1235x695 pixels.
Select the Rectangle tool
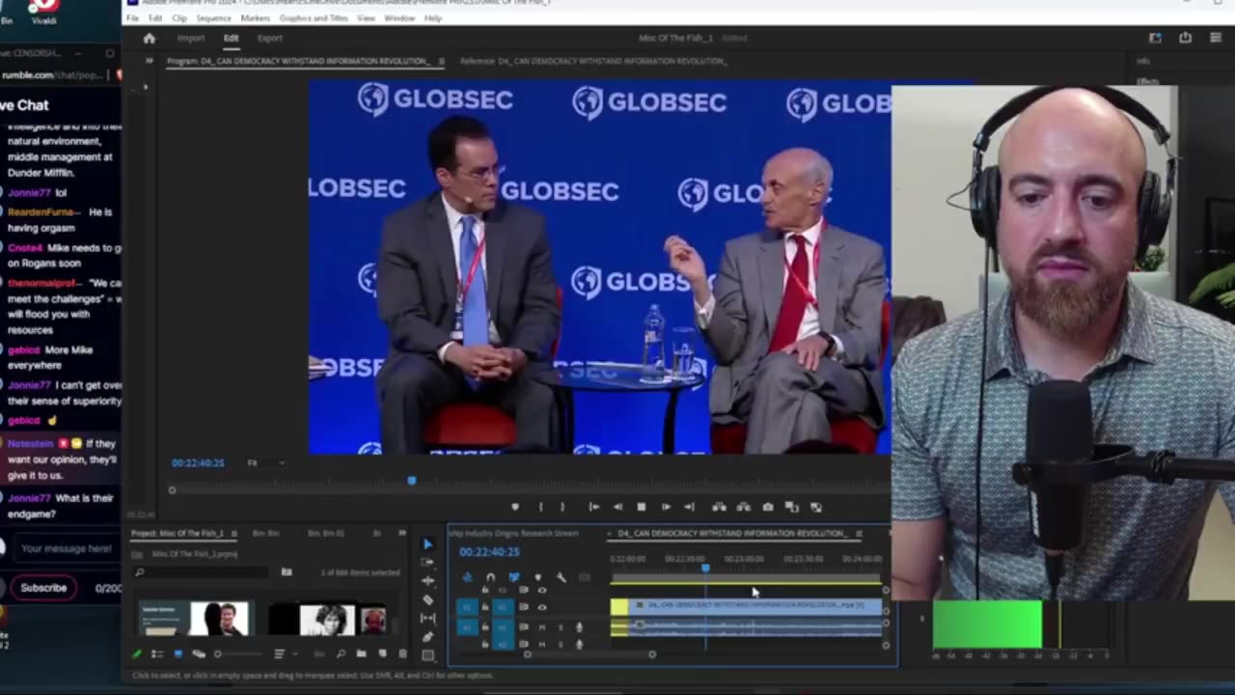pyautogui.click(x=428, y=655)
